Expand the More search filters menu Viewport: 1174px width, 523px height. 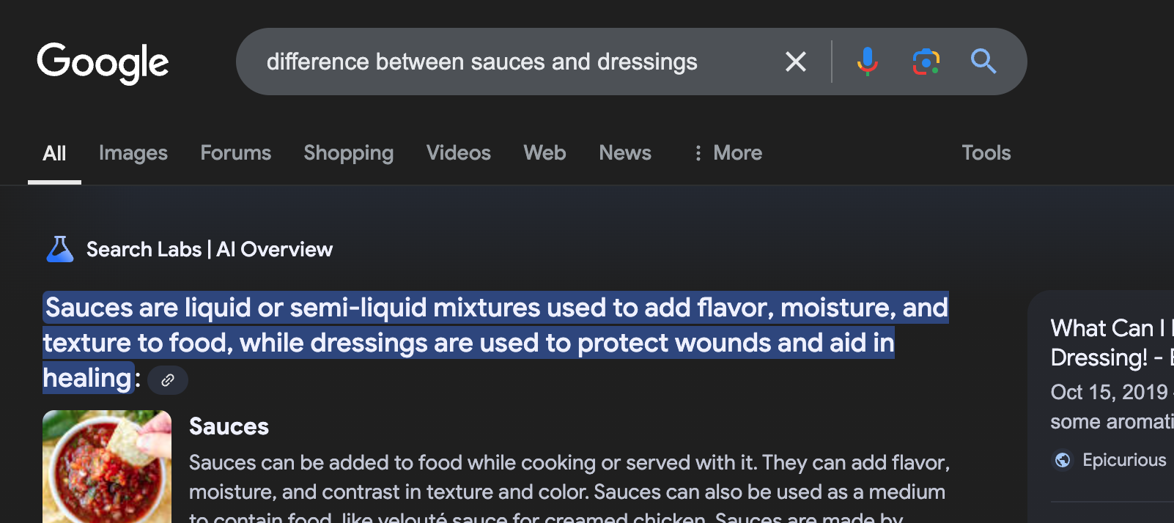click(x=727, y=152)
